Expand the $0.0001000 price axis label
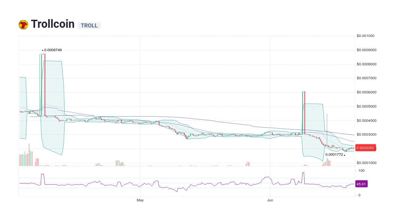The width and height of the screenshot is (395, 222). point(366,163)
